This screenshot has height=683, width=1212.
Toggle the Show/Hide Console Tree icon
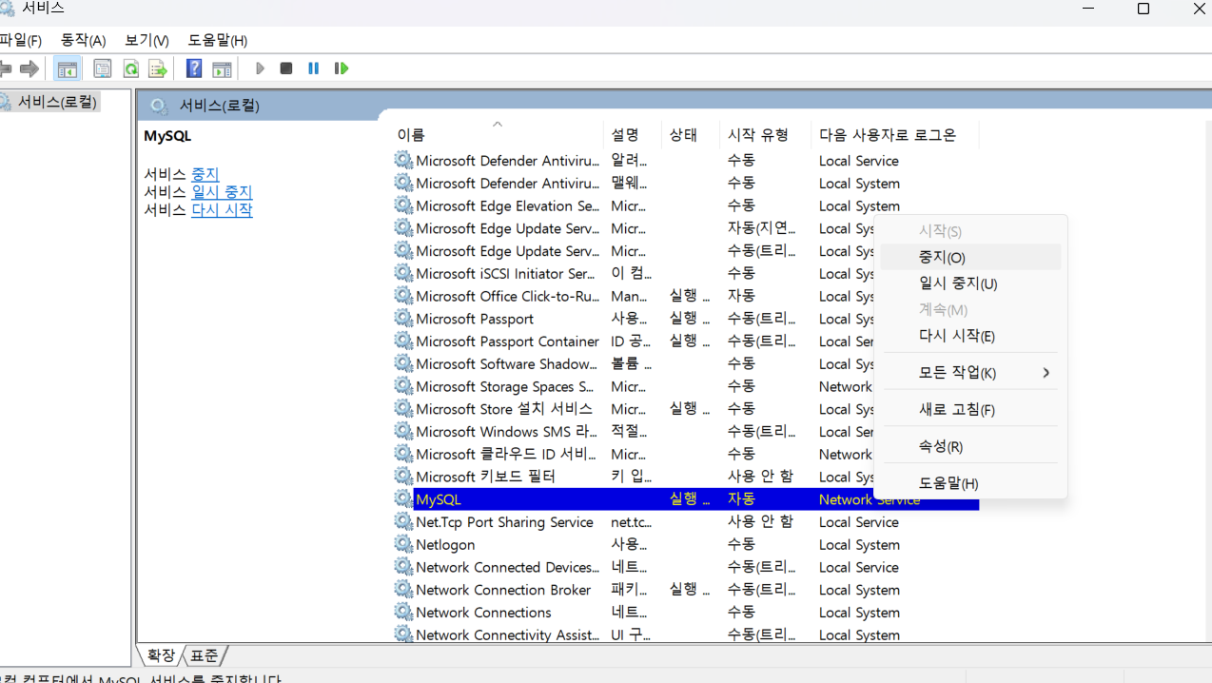[x=68, y=68]
